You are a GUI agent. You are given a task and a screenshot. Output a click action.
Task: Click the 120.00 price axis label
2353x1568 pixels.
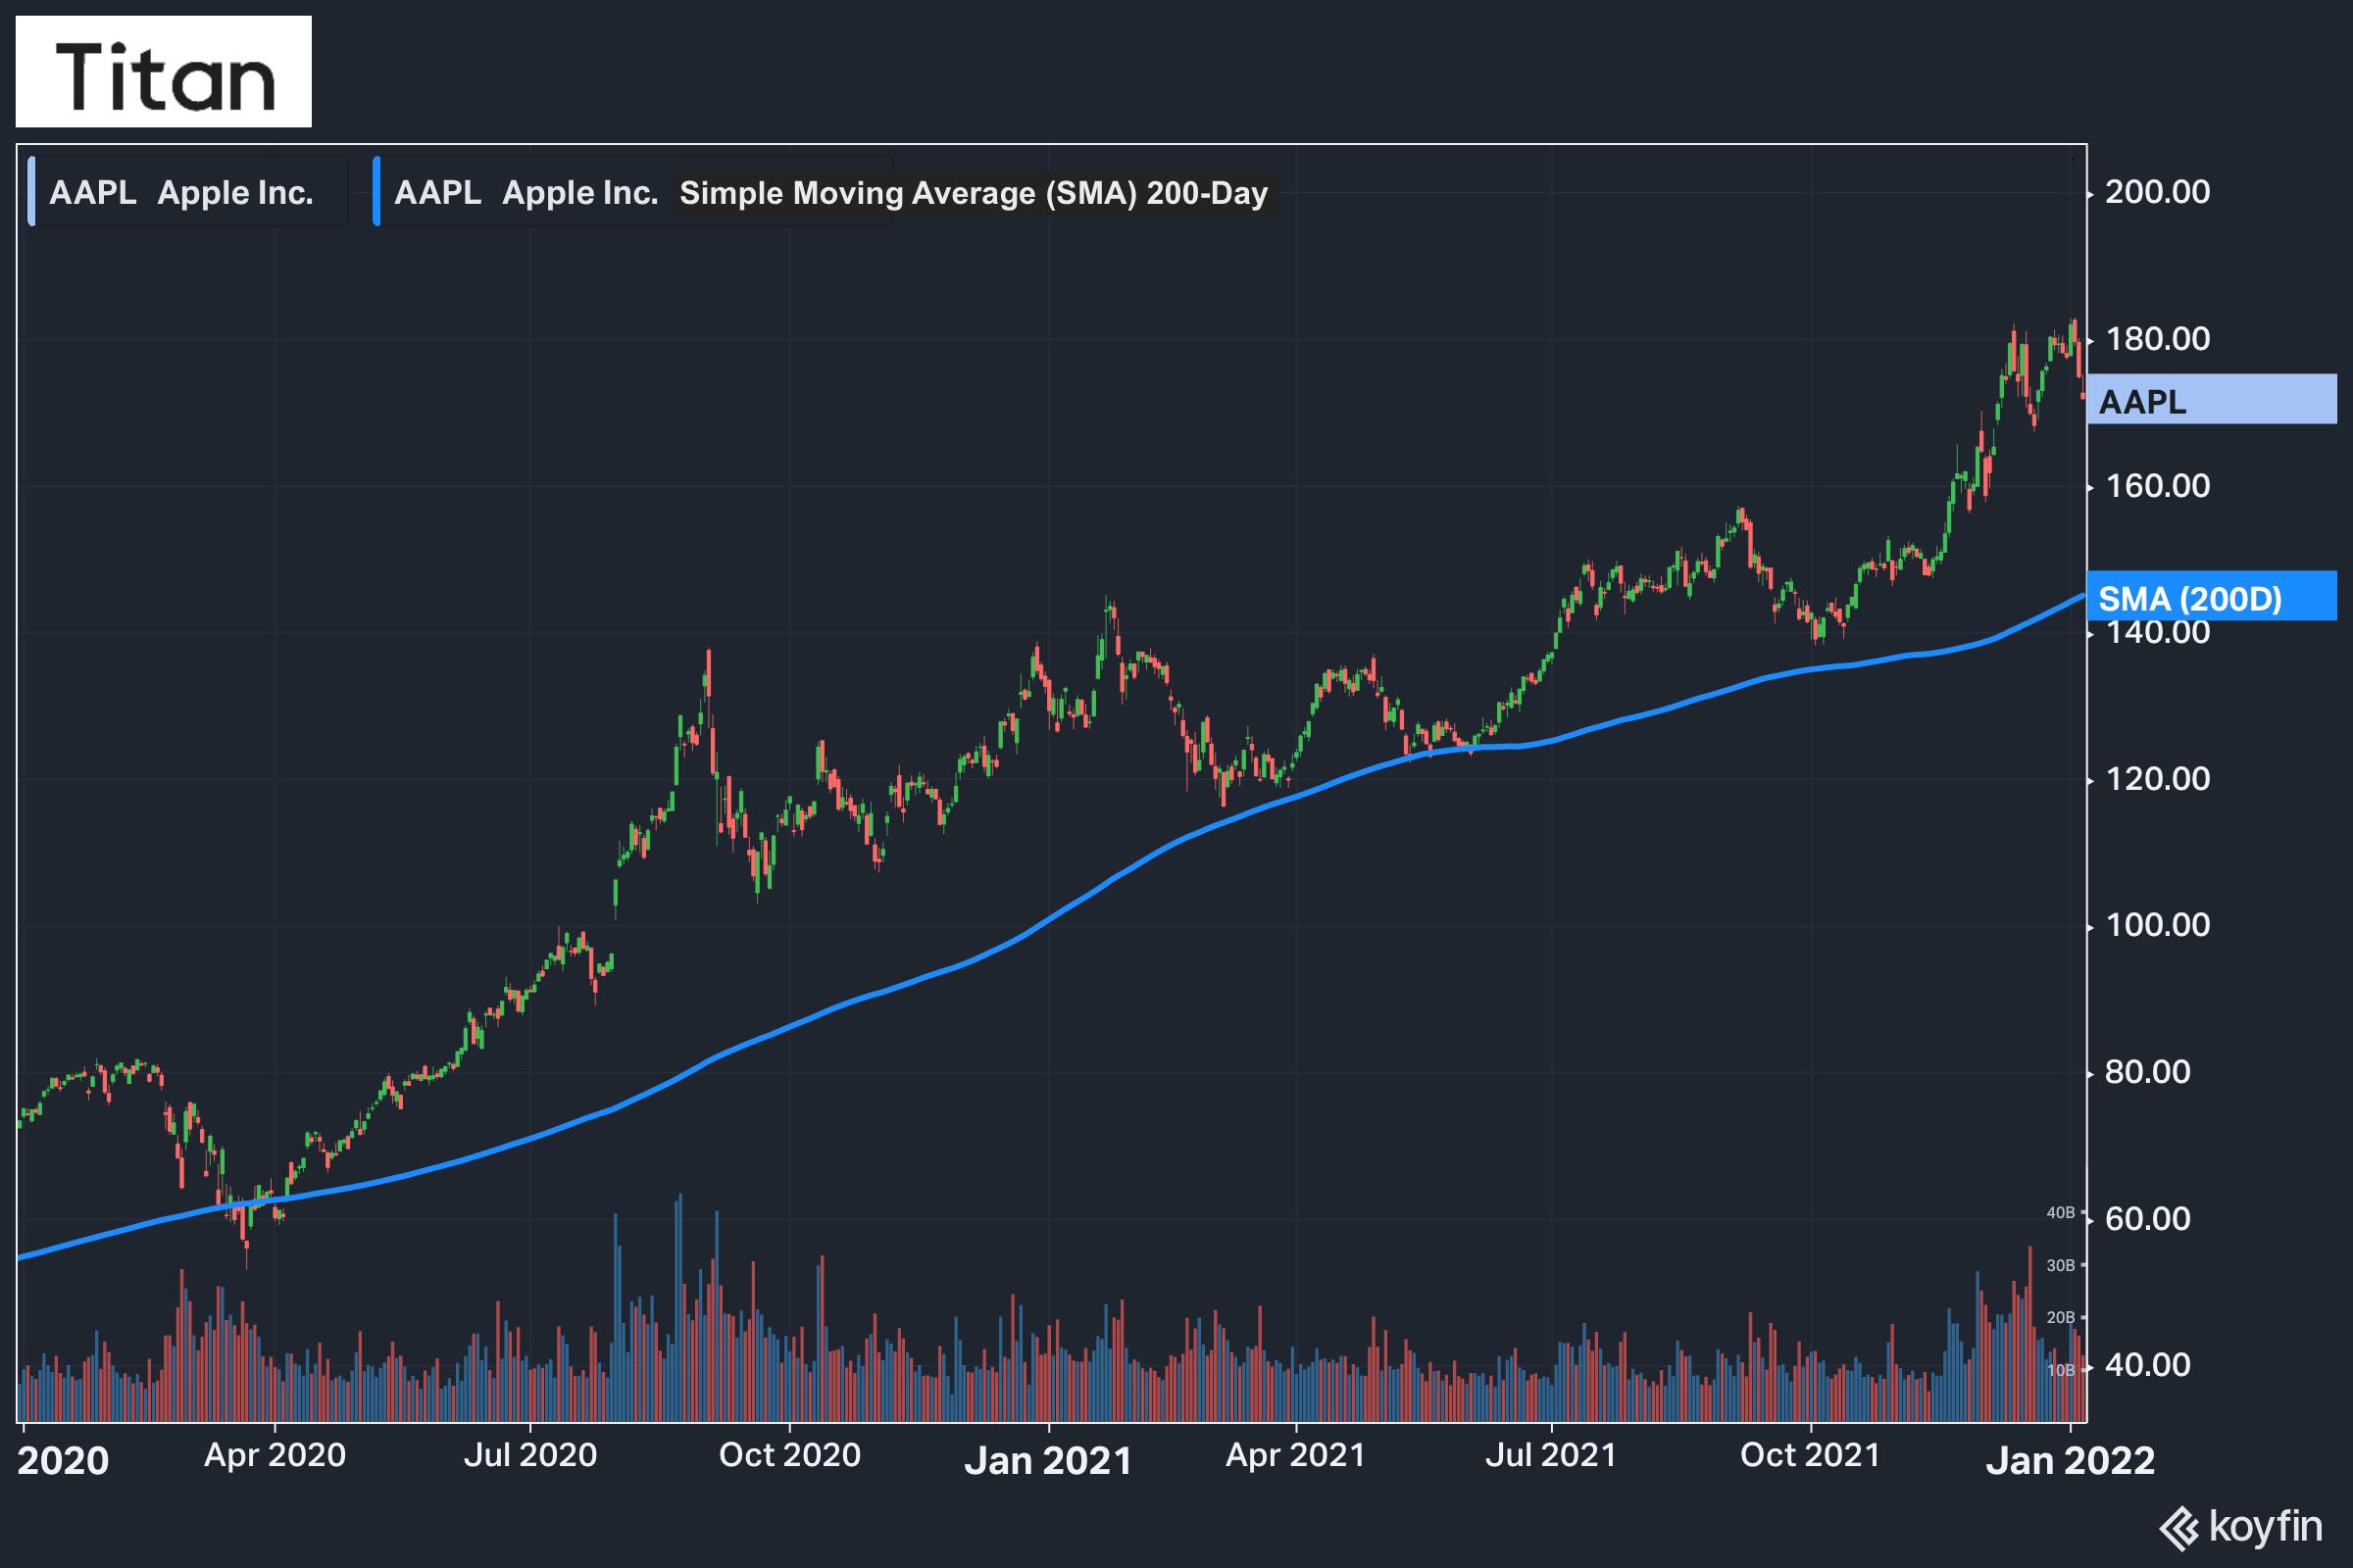click(x=2157, y=779)
